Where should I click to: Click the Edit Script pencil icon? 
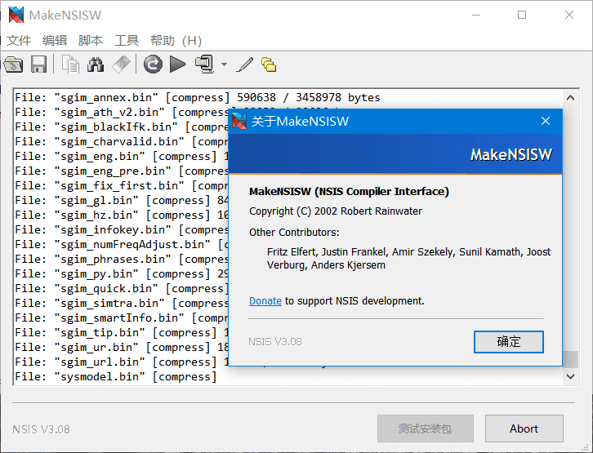tap(245, 64)
